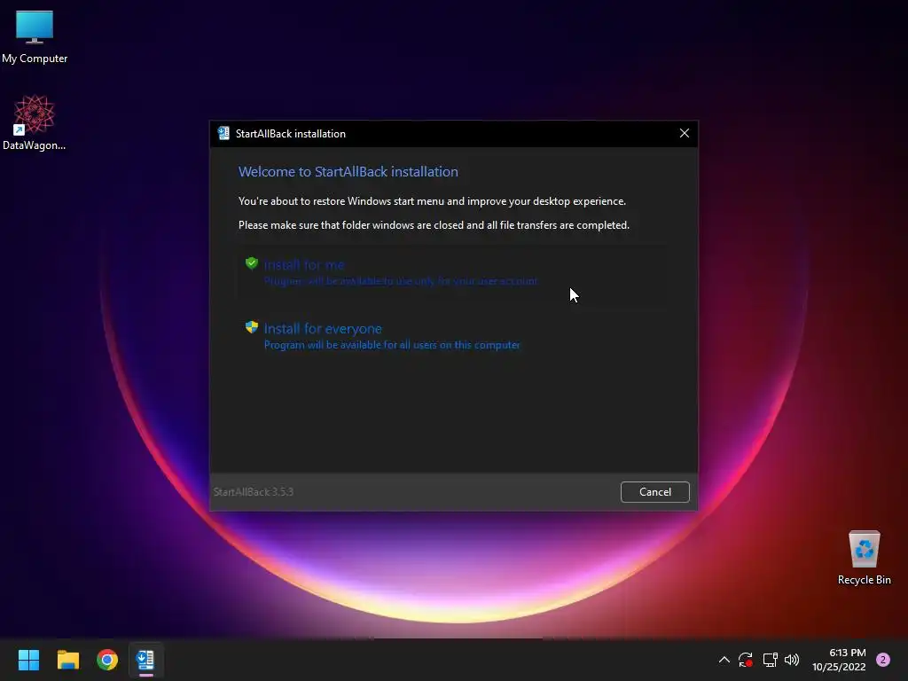Open the volume control tray icon
The width and height of the screenshot is (908, 681).
pyautogui.click(x=792, y=660)
